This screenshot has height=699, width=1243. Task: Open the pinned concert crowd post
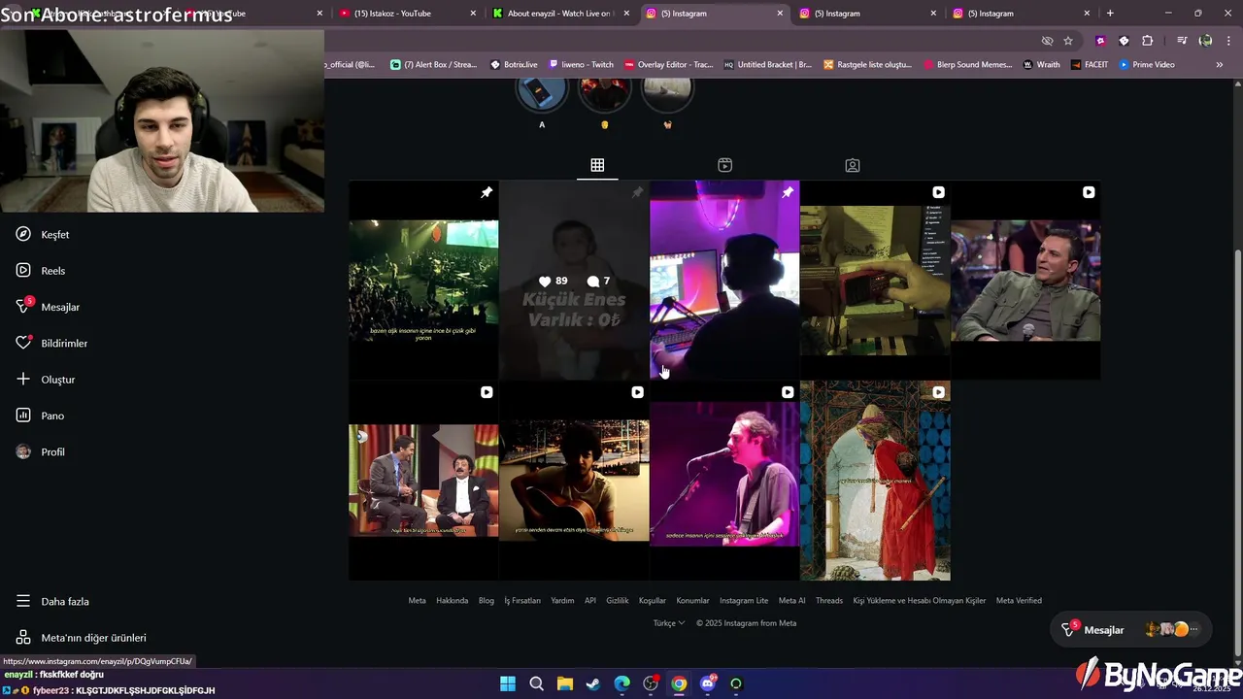[x=423, y=280]
